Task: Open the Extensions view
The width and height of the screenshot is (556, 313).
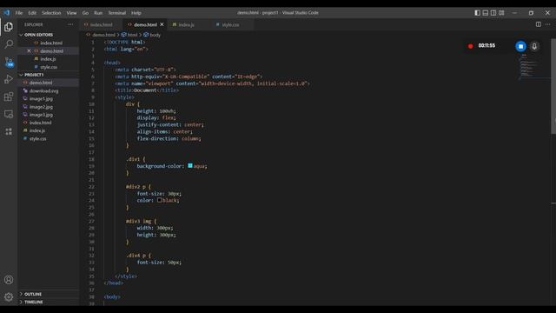Action: click(9, 97)
